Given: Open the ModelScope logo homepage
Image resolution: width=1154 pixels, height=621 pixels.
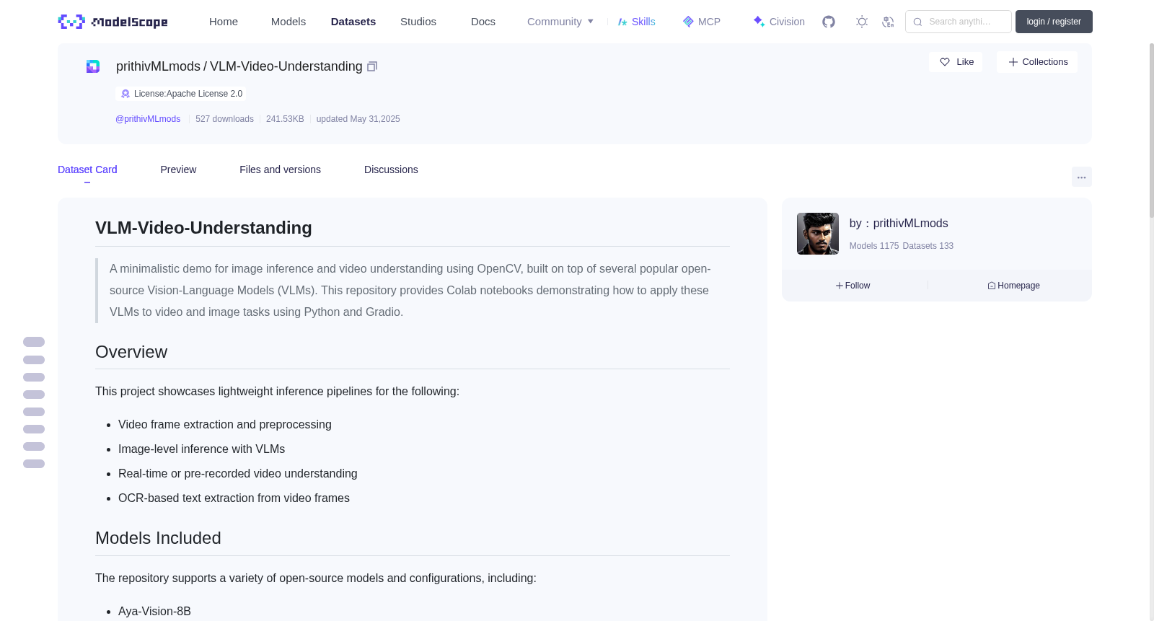Looking at the screenshot, I should (x=113, y=22).
